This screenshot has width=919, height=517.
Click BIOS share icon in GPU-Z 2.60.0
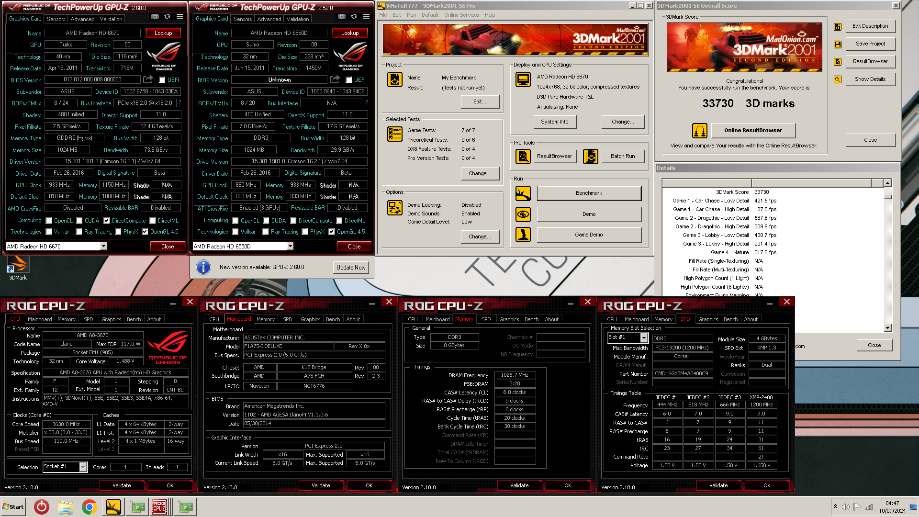[x=148, y=79]
